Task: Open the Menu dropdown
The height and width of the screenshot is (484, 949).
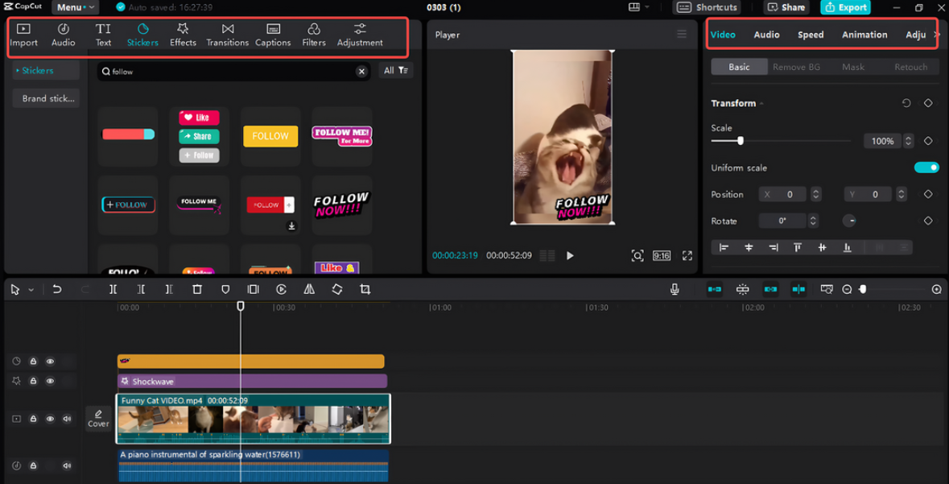Action: click(x=74, y=7)
